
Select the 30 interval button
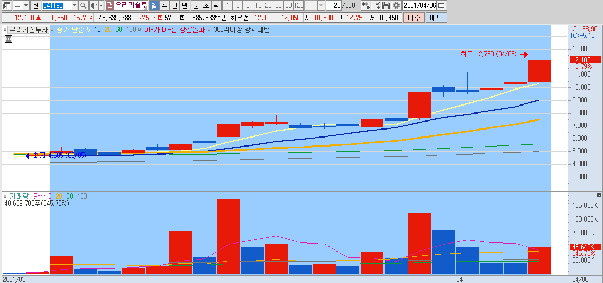pos(279,5)
